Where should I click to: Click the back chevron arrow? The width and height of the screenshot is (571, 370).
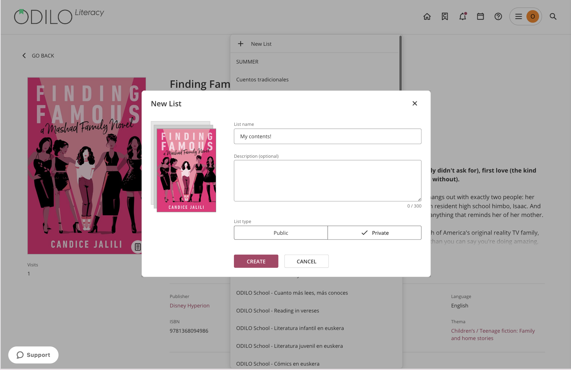[x=24, y=55]
